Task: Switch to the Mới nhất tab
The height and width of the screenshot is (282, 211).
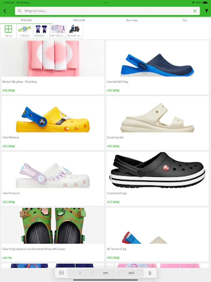Action: coord(79,20)
